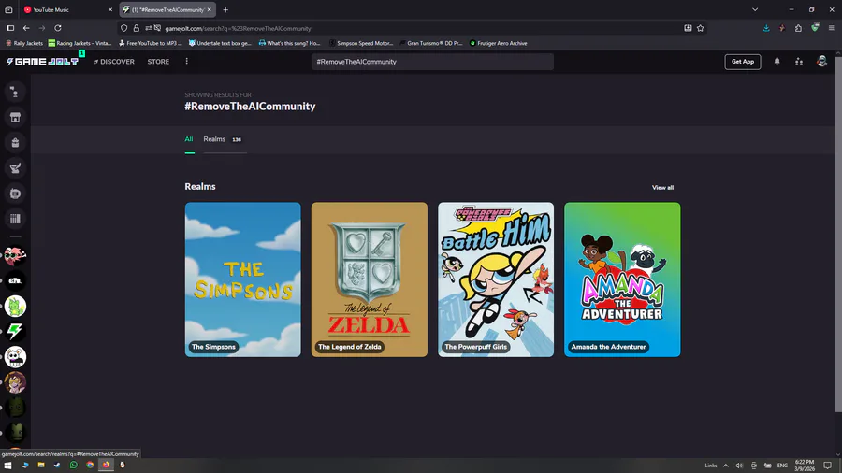This screenshot has height=473, width=842.
Task: Open Chrome from the taskbar
Action: pos(90,465)
